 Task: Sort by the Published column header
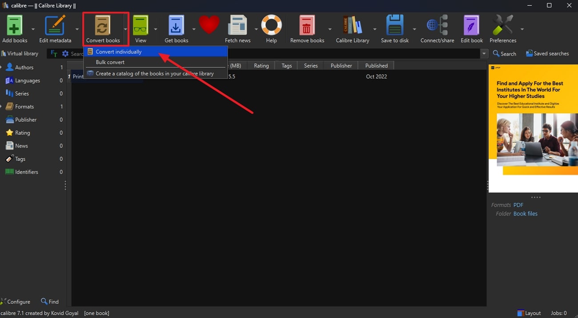[x=377, y=66]
